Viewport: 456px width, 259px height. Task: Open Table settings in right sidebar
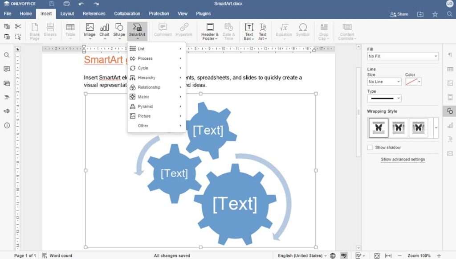click(450, 69)
